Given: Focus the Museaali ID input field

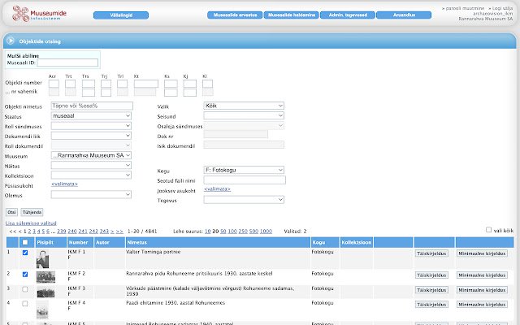Looking at the screenshot, I should point(67,63).
